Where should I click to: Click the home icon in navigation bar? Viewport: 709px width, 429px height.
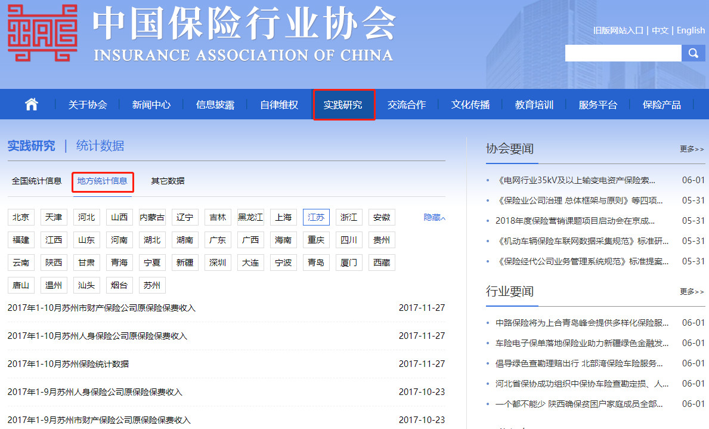coord(31,104)
